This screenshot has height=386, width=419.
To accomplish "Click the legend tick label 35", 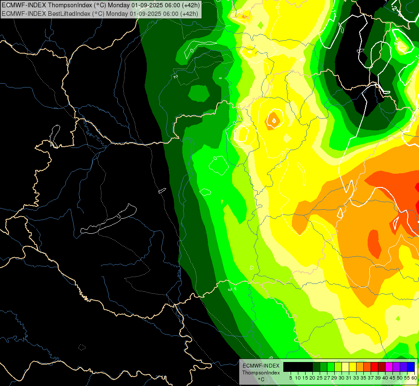I will [363, 378].
